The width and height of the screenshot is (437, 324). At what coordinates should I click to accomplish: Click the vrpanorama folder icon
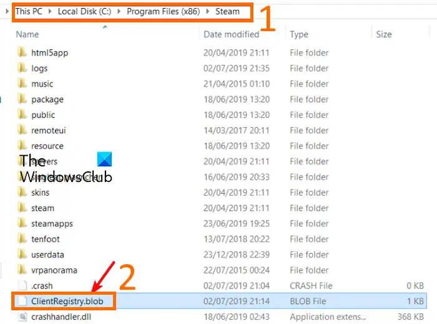22,270
